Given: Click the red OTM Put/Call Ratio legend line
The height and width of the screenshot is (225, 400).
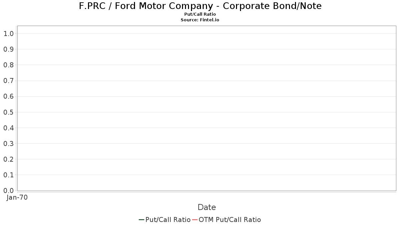Looking at the screenshot, I should coord(195,220).
